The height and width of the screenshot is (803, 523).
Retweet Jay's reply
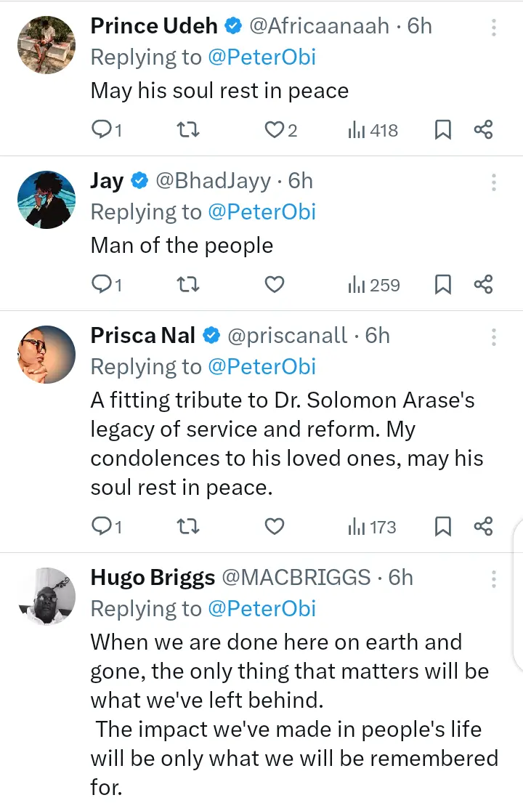(189, 285)
